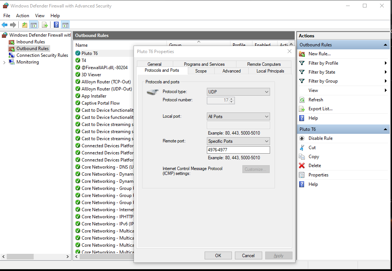Click the Export List toolbar icon

[45, 25]
